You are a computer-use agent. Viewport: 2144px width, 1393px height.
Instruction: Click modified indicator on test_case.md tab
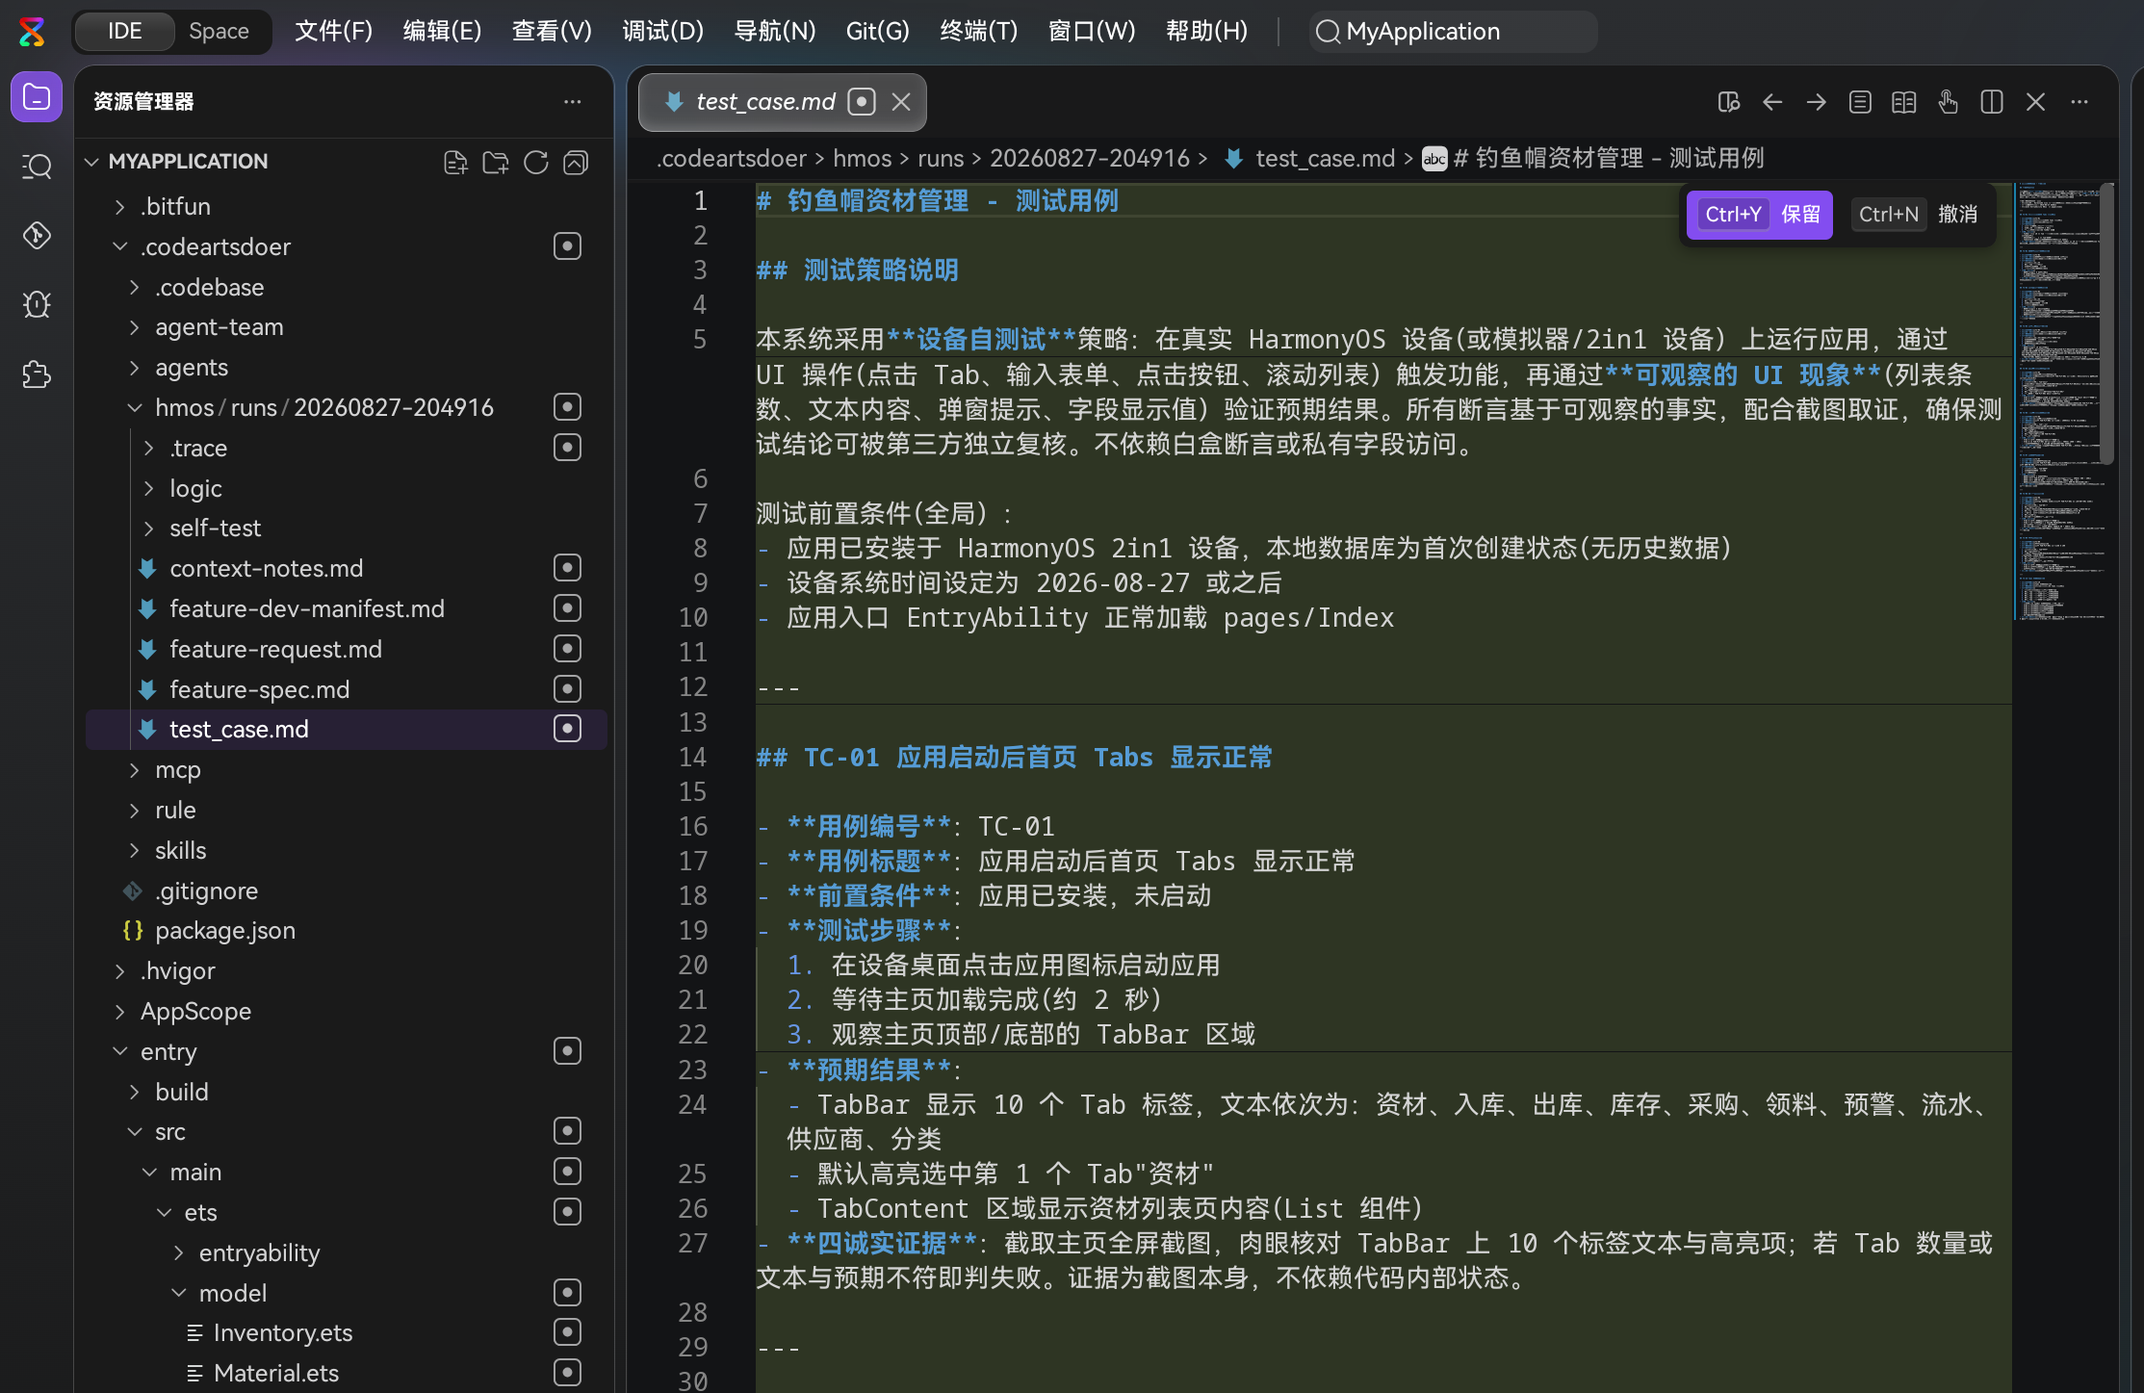coord(862,102)
